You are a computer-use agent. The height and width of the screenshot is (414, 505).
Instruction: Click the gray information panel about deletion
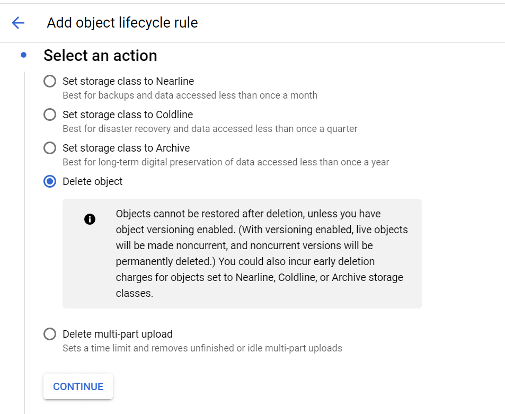[242, 253]
